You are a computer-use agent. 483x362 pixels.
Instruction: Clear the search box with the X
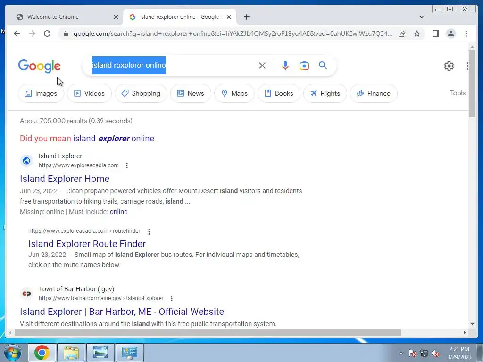pos(262,66)
